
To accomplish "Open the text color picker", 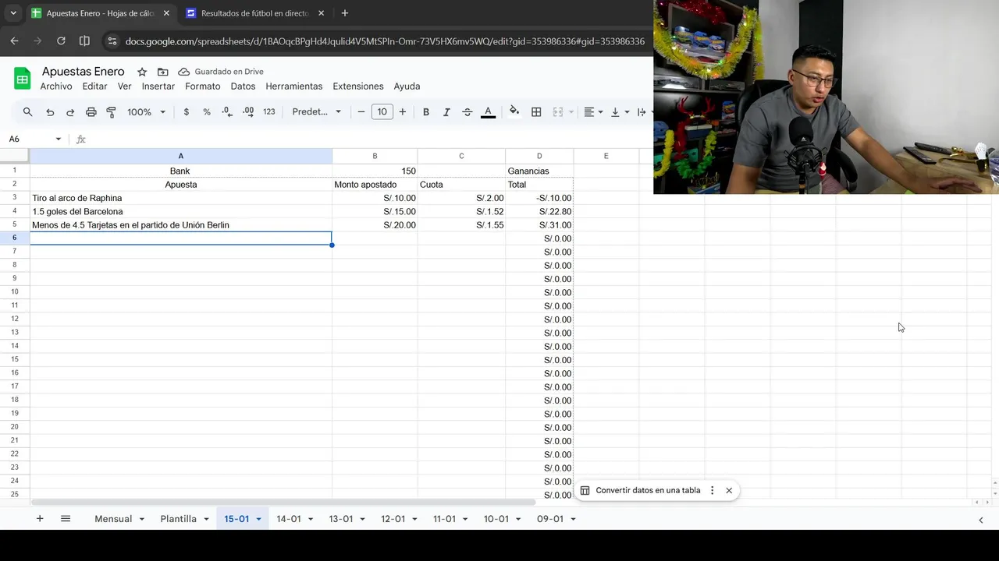I will coord(488,112).
